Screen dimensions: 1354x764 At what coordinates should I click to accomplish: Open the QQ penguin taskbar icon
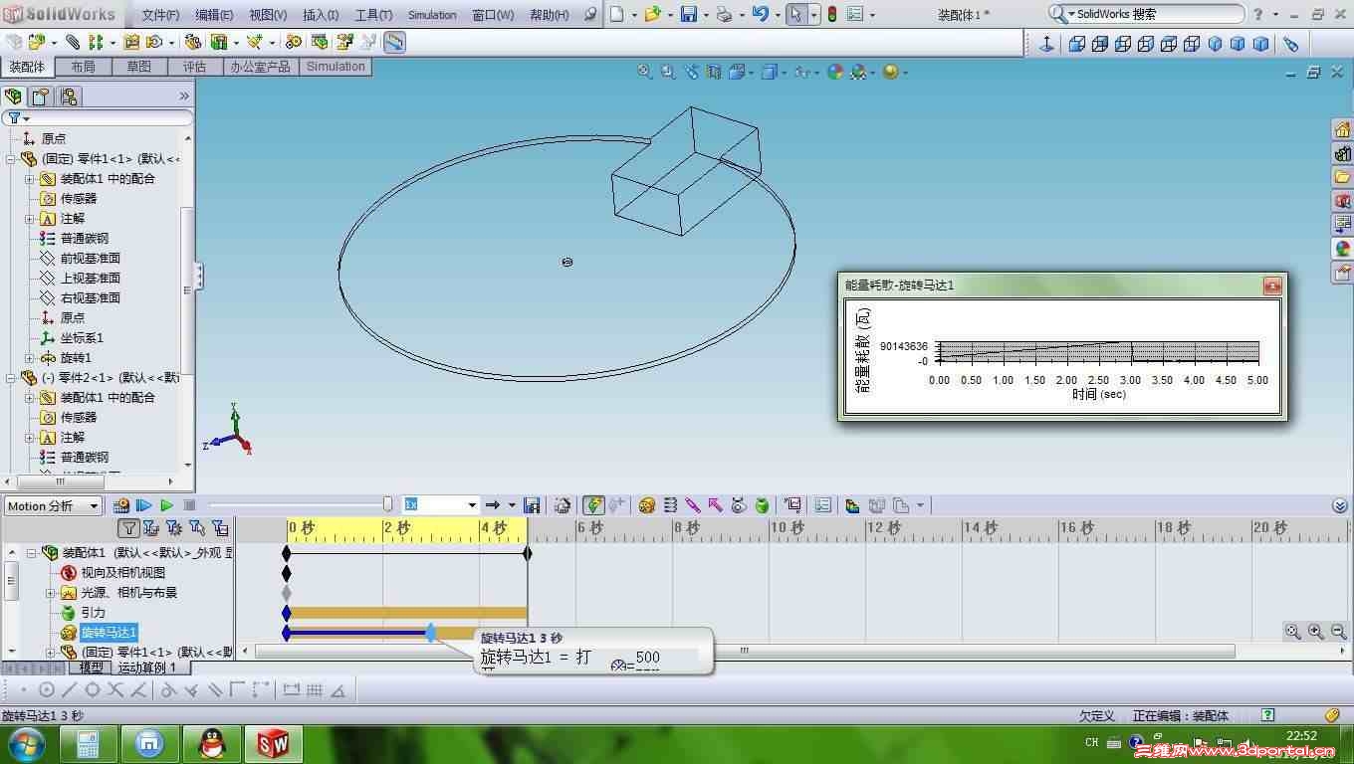212,743
